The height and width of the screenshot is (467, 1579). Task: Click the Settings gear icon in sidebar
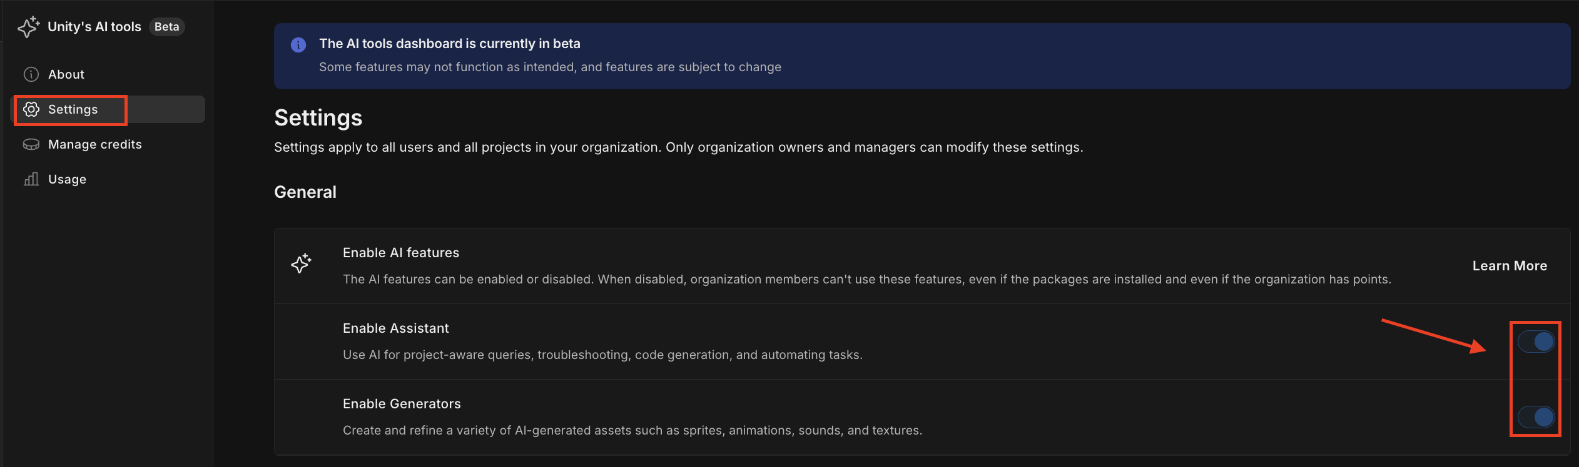[31, 109]
